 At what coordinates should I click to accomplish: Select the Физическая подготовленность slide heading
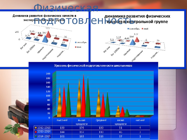click(x=84, y=14)
